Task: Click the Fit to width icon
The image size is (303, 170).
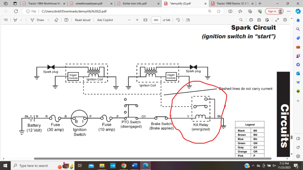Action: click(145, 20)
